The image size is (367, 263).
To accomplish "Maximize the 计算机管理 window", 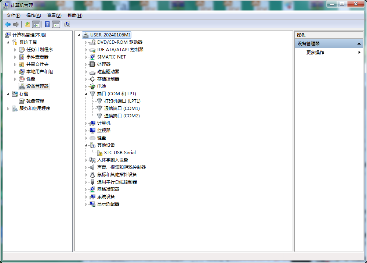I will click(342, 4).
